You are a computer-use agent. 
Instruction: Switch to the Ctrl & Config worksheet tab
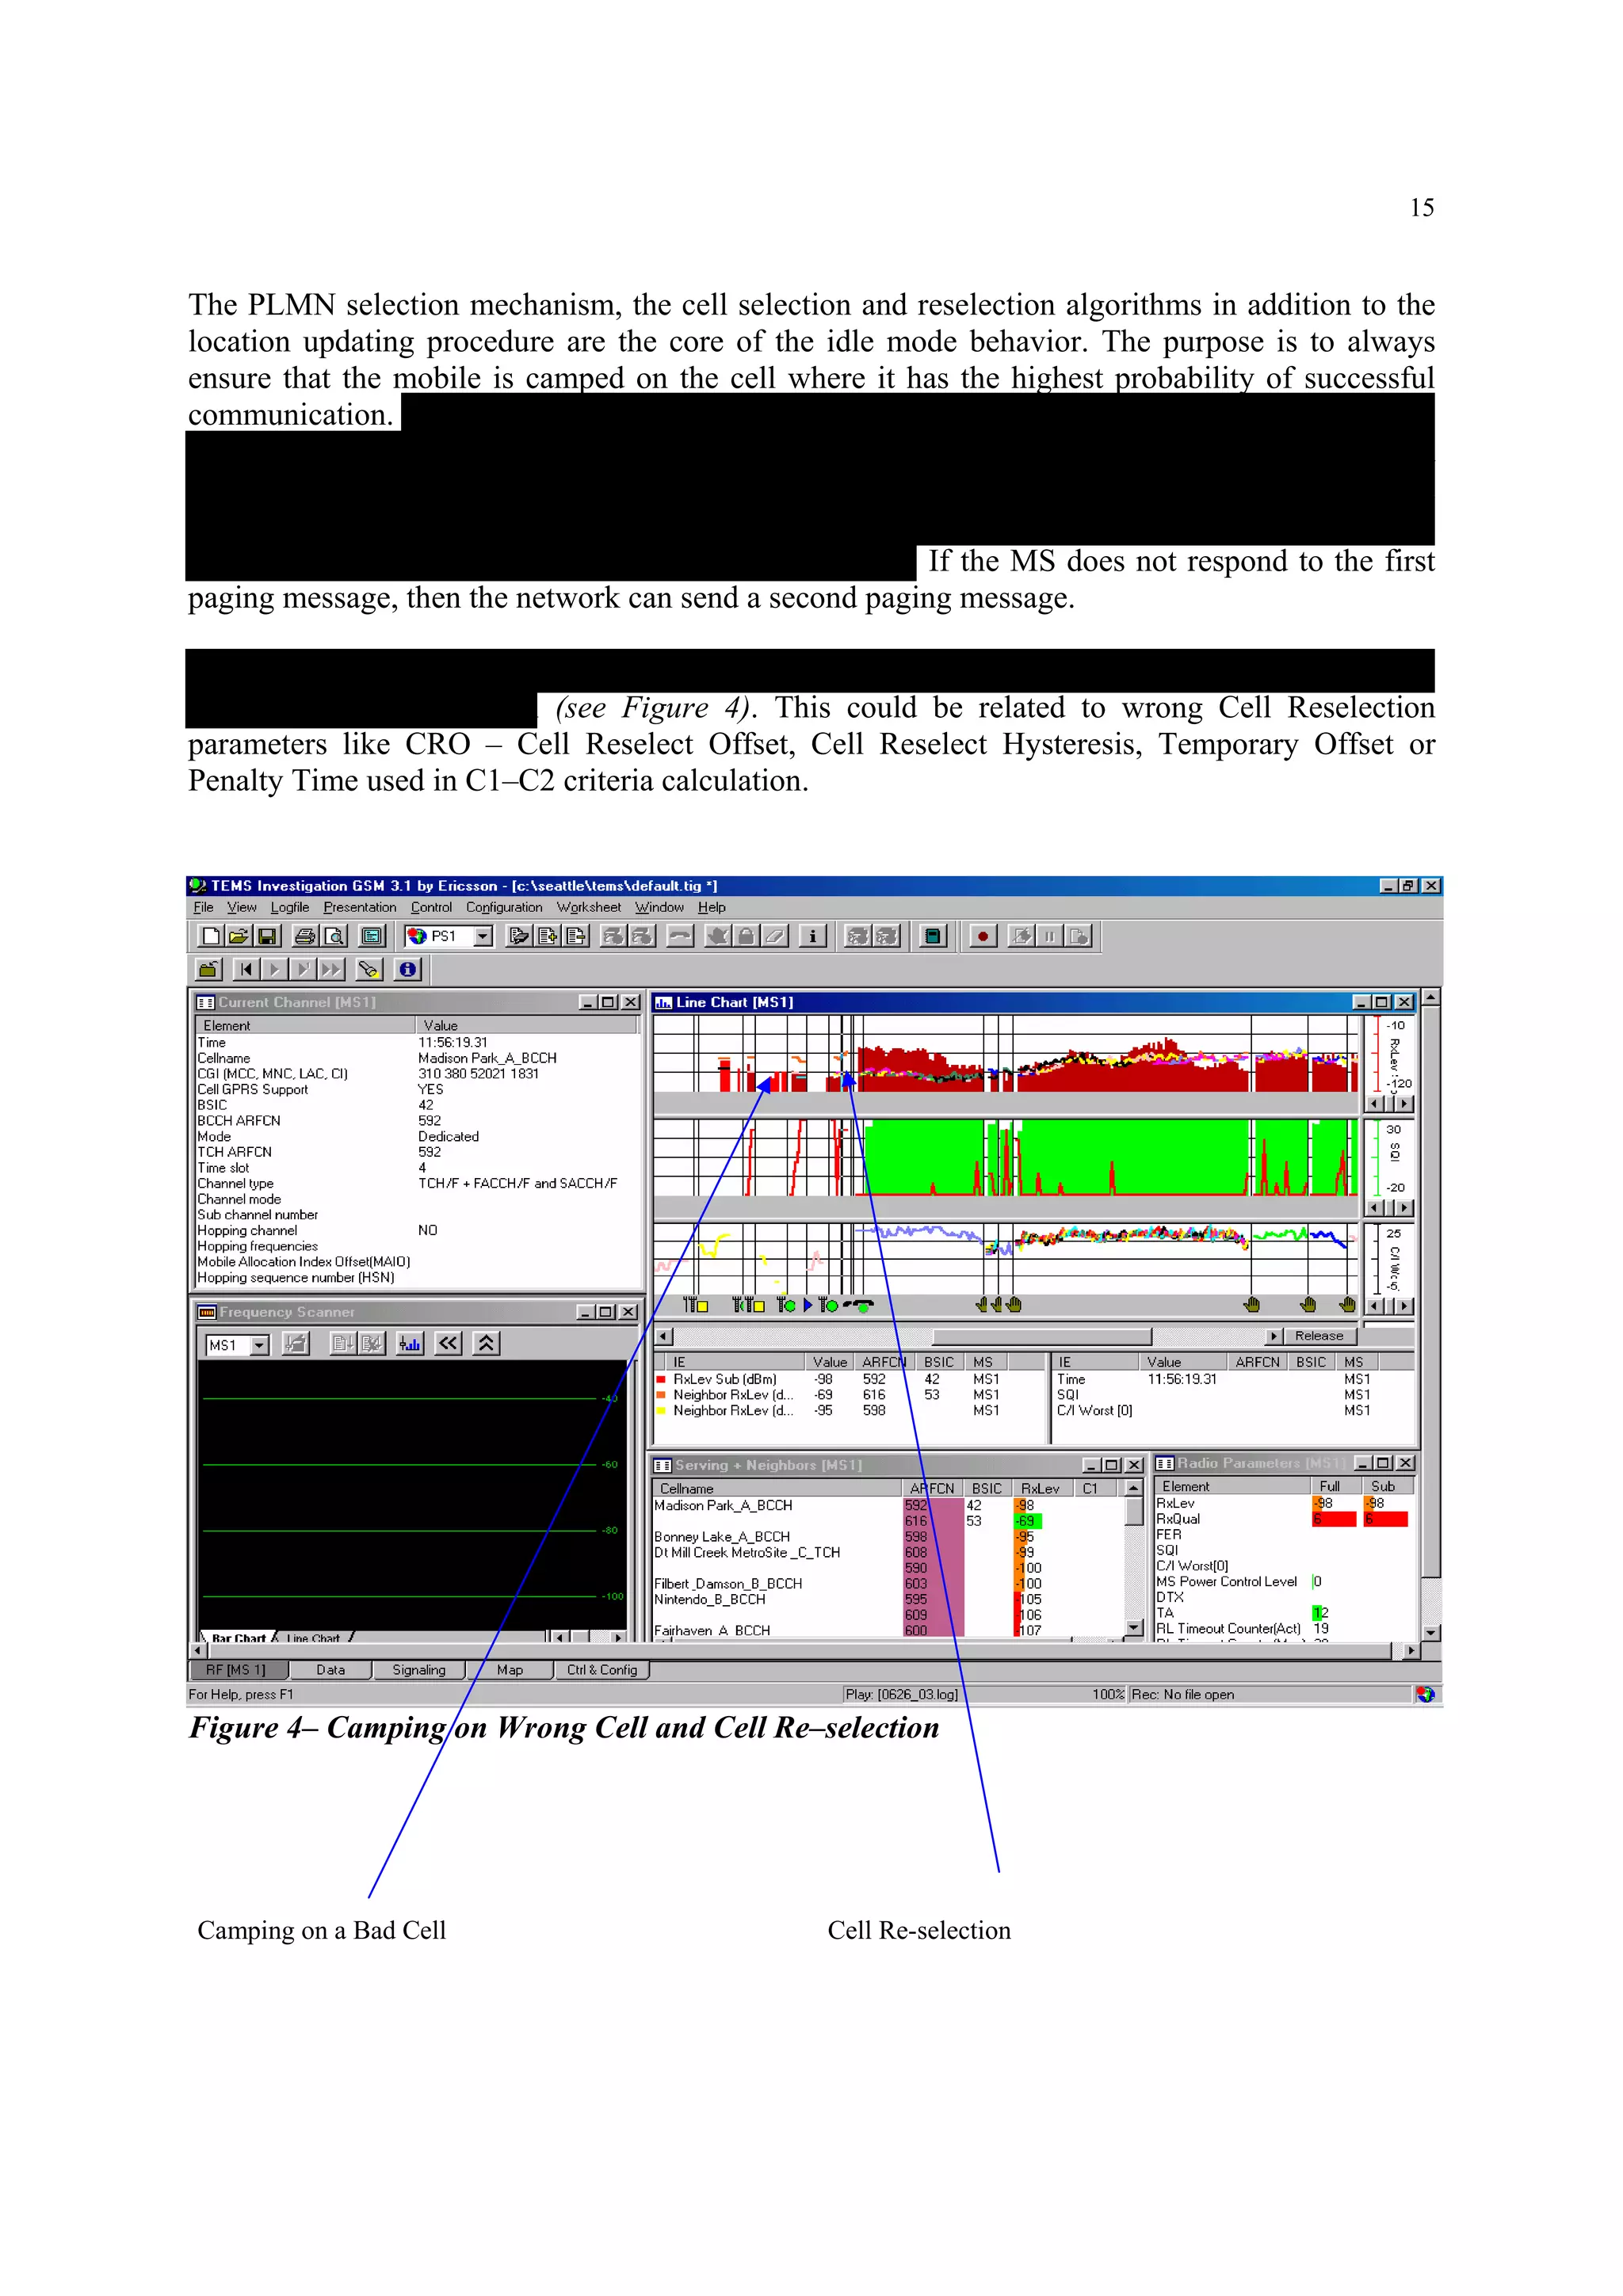[602, 1669]
